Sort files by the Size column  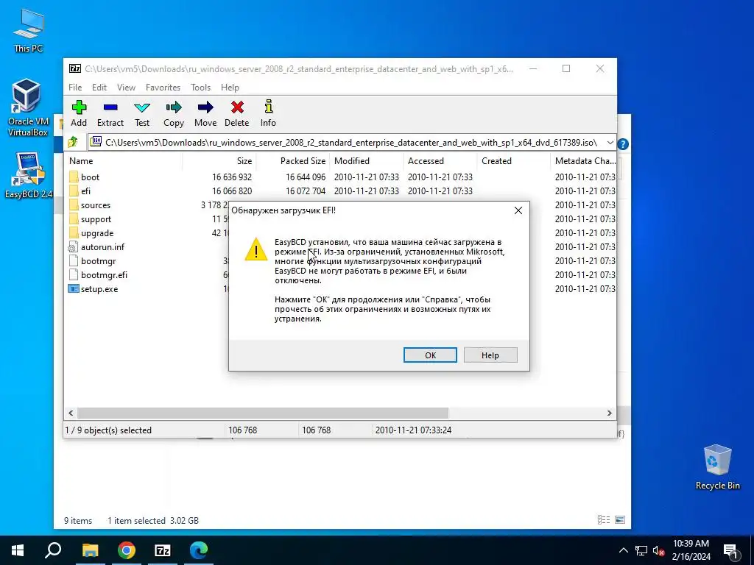pyautogui.click(x=219, y=161)
